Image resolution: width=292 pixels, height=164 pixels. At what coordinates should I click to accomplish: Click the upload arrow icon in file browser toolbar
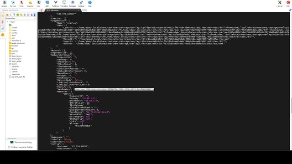[x=14, y=15]
